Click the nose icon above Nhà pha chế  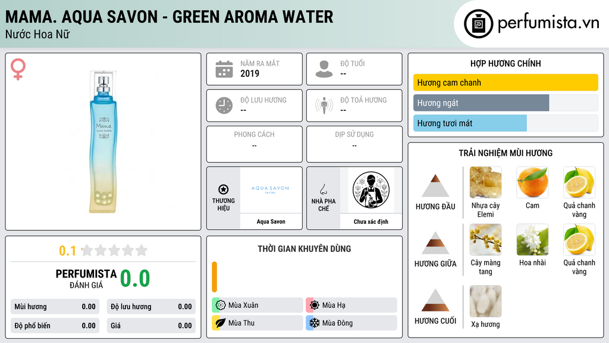323,189
